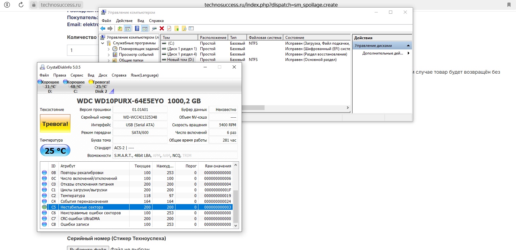Click the status orb on C7 CRC-ошибки row
516x250 pixels.
[44, 219]
